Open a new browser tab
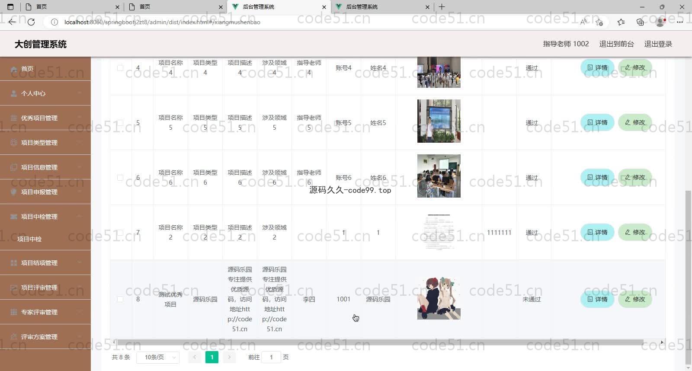This screenshot has width=692, height=371. pyautogui.click(x=442, y=7)
